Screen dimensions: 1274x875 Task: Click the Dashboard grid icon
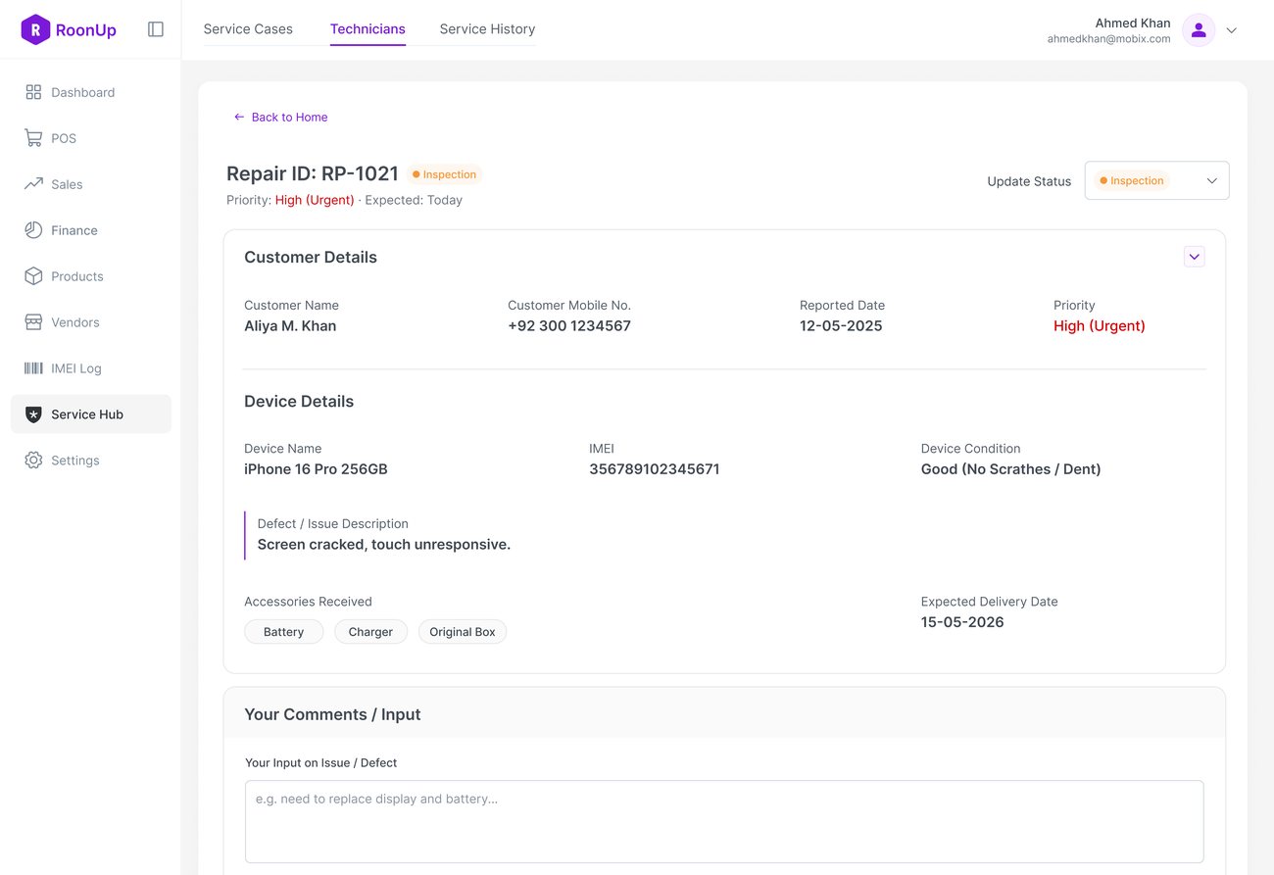click(33, 92)
